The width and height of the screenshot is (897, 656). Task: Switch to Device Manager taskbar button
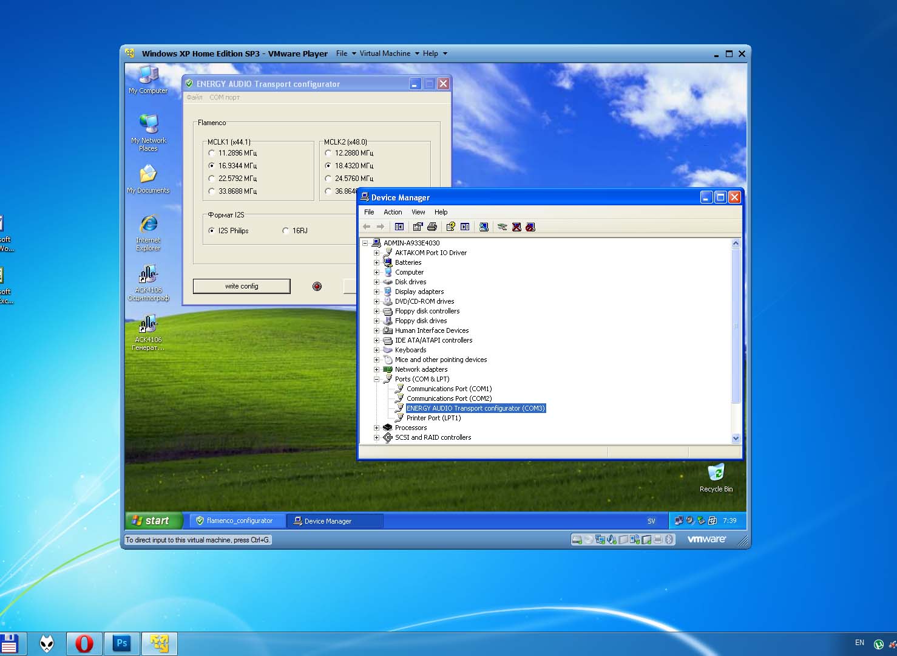[334, 521]
